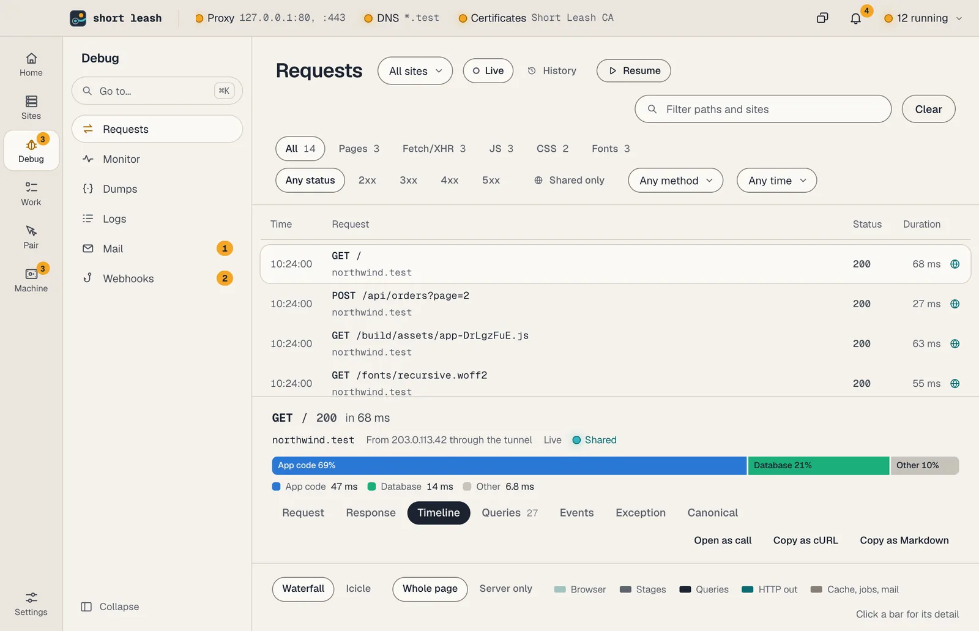Click the App code 69% bar segment

click(509, 466)
